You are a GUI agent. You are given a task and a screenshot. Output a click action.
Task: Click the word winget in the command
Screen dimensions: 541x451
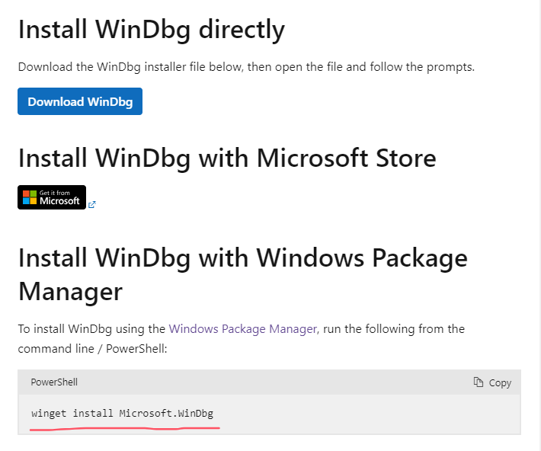(49, 413)
